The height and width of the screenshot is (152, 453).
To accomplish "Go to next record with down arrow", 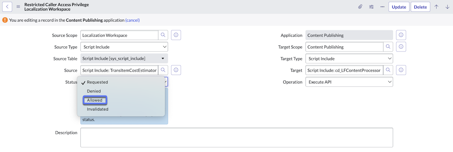I will click(x=447, y=7).
